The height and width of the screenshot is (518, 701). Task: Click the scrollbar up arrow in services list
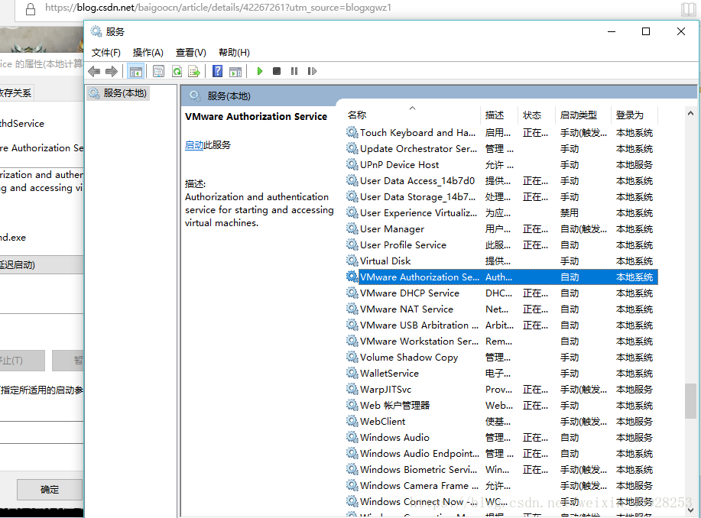click(690, 114)
